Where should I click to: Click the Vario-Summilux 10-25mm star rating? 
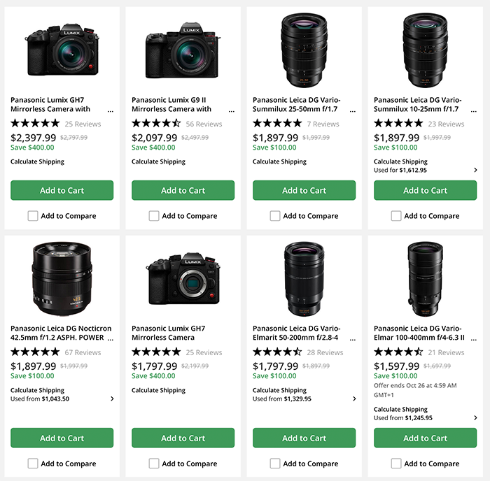398,124
